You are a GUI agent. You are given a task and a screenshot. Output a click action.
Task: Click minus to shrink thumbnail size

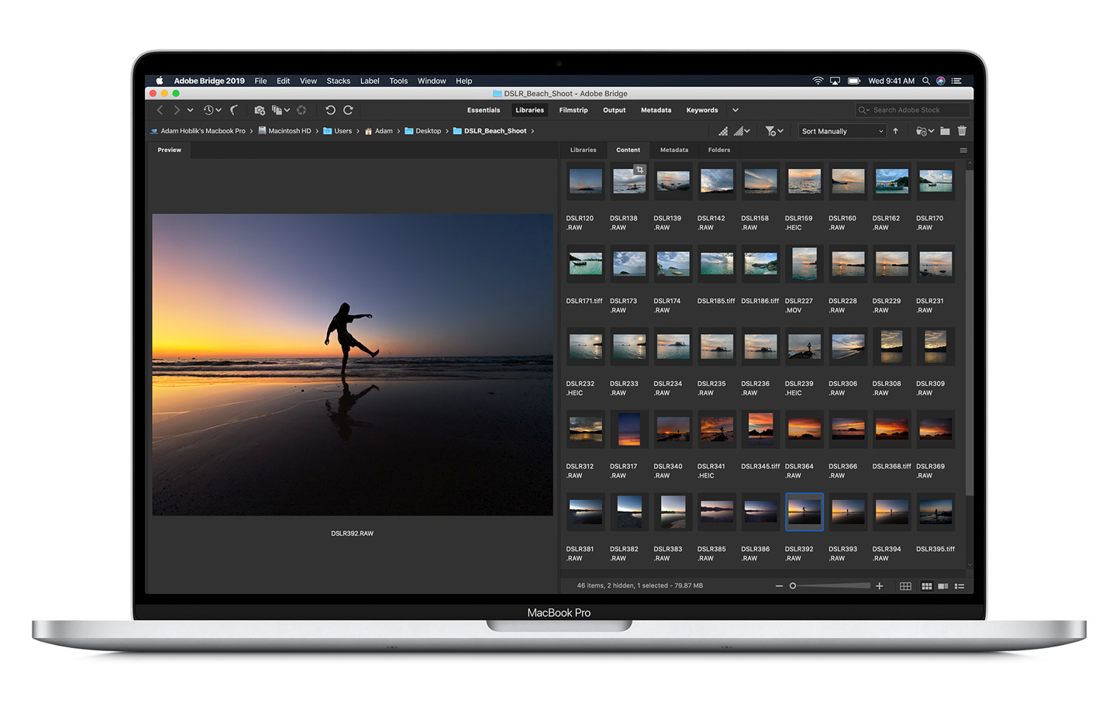(x=779, y=586)
